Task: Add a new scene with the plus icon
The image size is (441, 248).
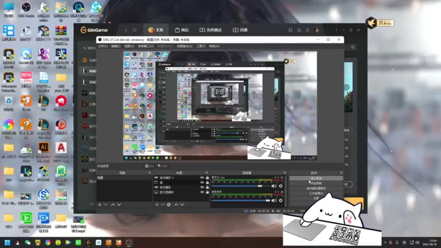Action: [100, 204]
